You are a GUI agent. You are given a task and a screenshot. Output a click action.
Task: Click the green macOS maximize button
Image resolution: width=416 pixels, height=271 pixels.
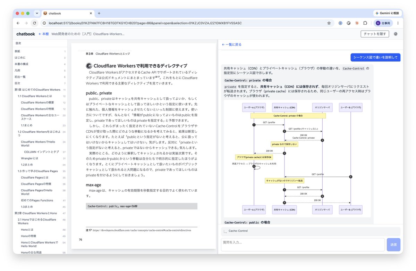tap(28, 13)
